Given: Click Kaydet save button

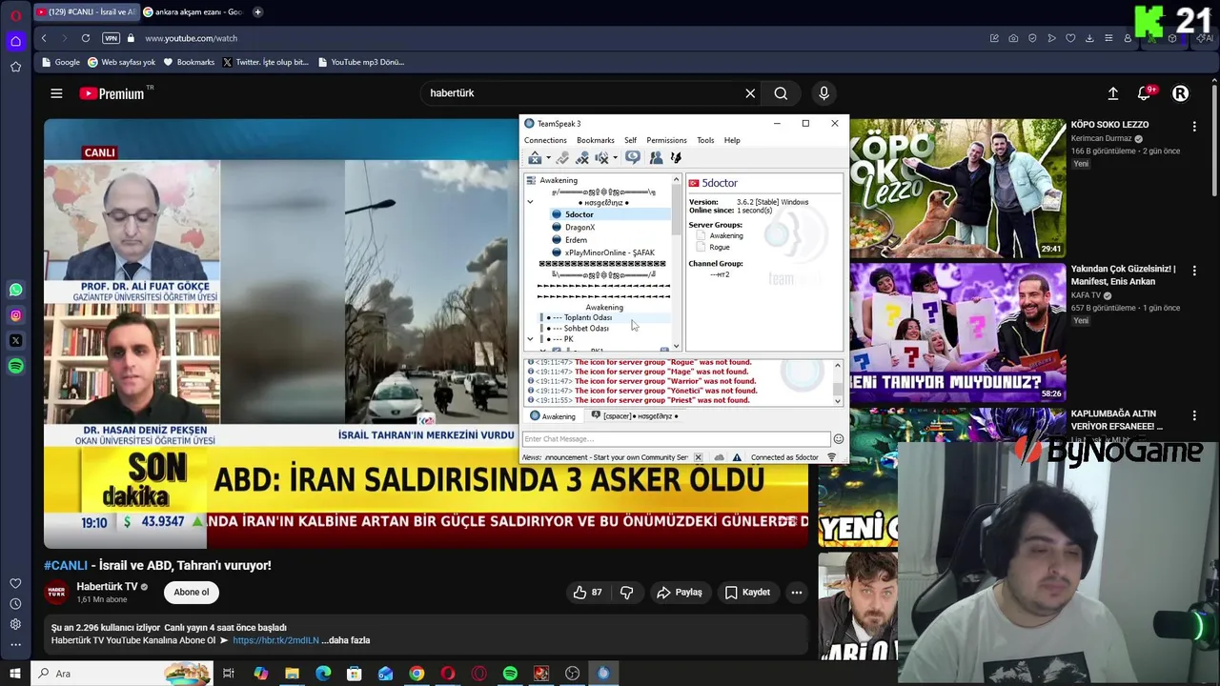Looking at the screenshot, I should pyautogui.click(x=747, y=592).
